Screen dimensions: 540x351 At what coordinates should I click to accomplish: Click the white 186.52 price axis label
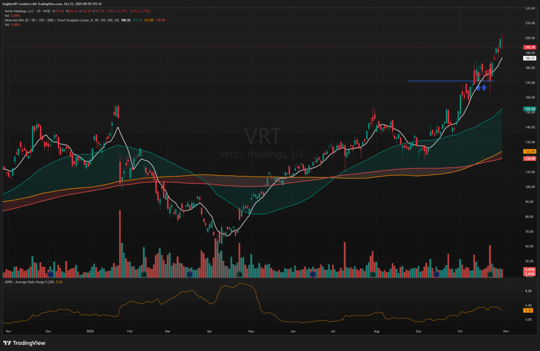[529, 58]
